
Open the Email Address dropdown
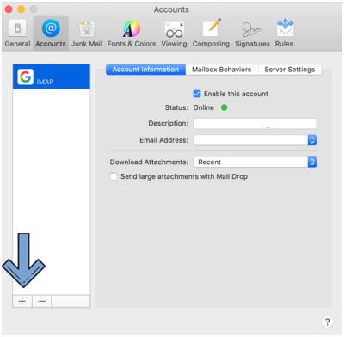point(255,140)
